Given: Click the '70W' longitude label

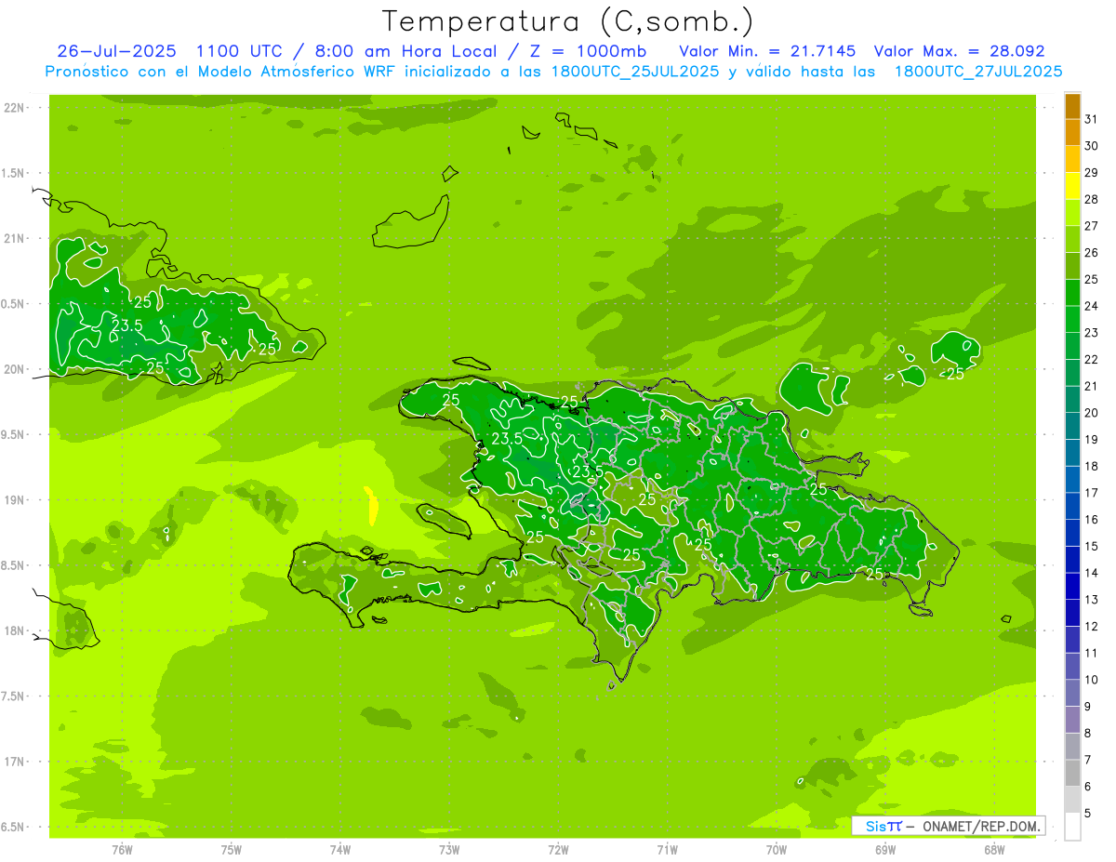Looking at the screenshot, I should 777,849.
